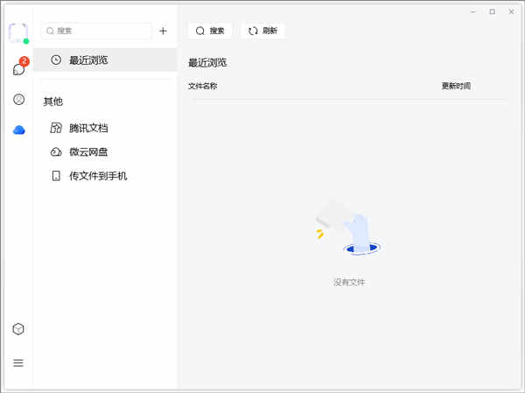This screenshot has width=525, height=393.
Task: Click the 最近浏览 heading in main pane
Action: click(x=207, y=63)
